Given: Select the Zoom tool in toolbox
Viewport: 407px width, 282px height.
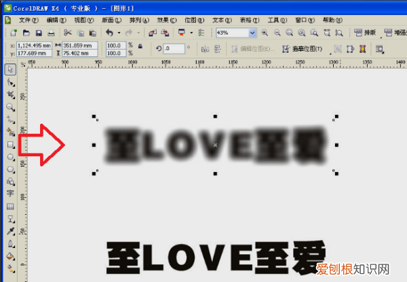Looking at the screenshot, I should pyautogui.click(x=10, y=107).
